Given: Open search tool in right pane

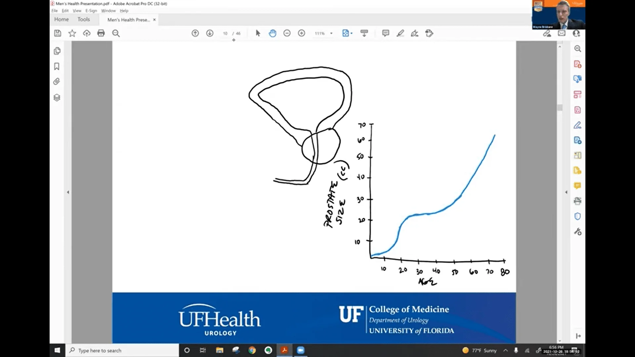Looking at the screenshot, I should click(577, 49).
